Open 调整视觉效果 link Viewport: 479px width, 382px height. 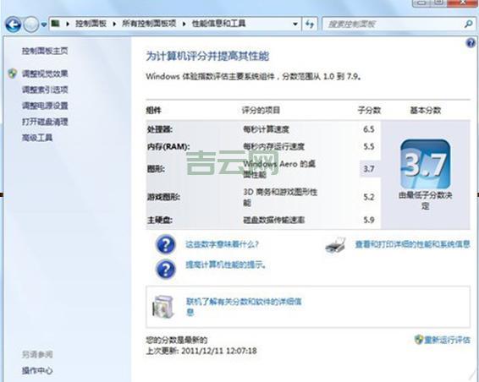coord(45,74)
